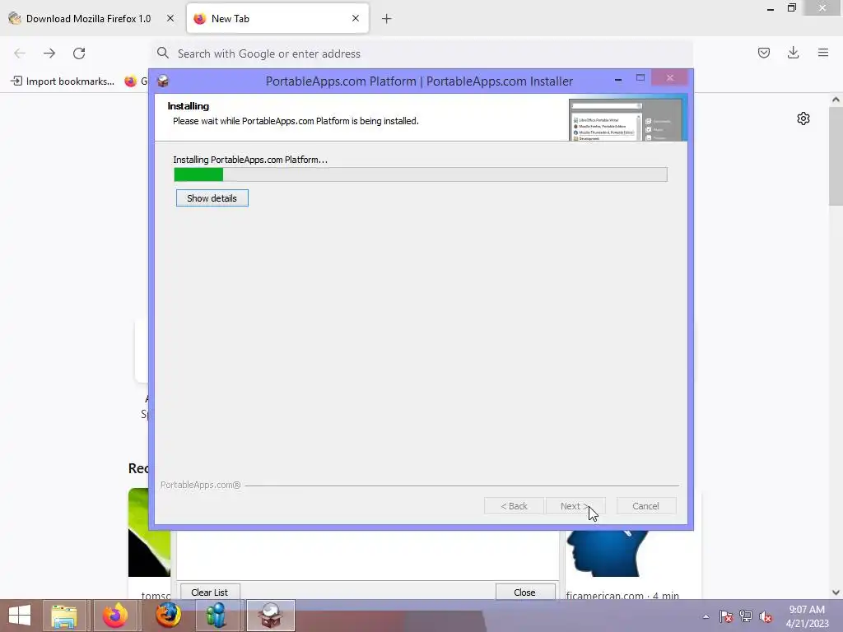The width and height of the screenshot is (843, 632).
Task: Close the background downloads window
Action: pos(524,592)
